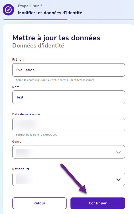The width and height of the screenshot is (134, 214).
Task: Go back with the Retour button
Action: click(40, 203)
